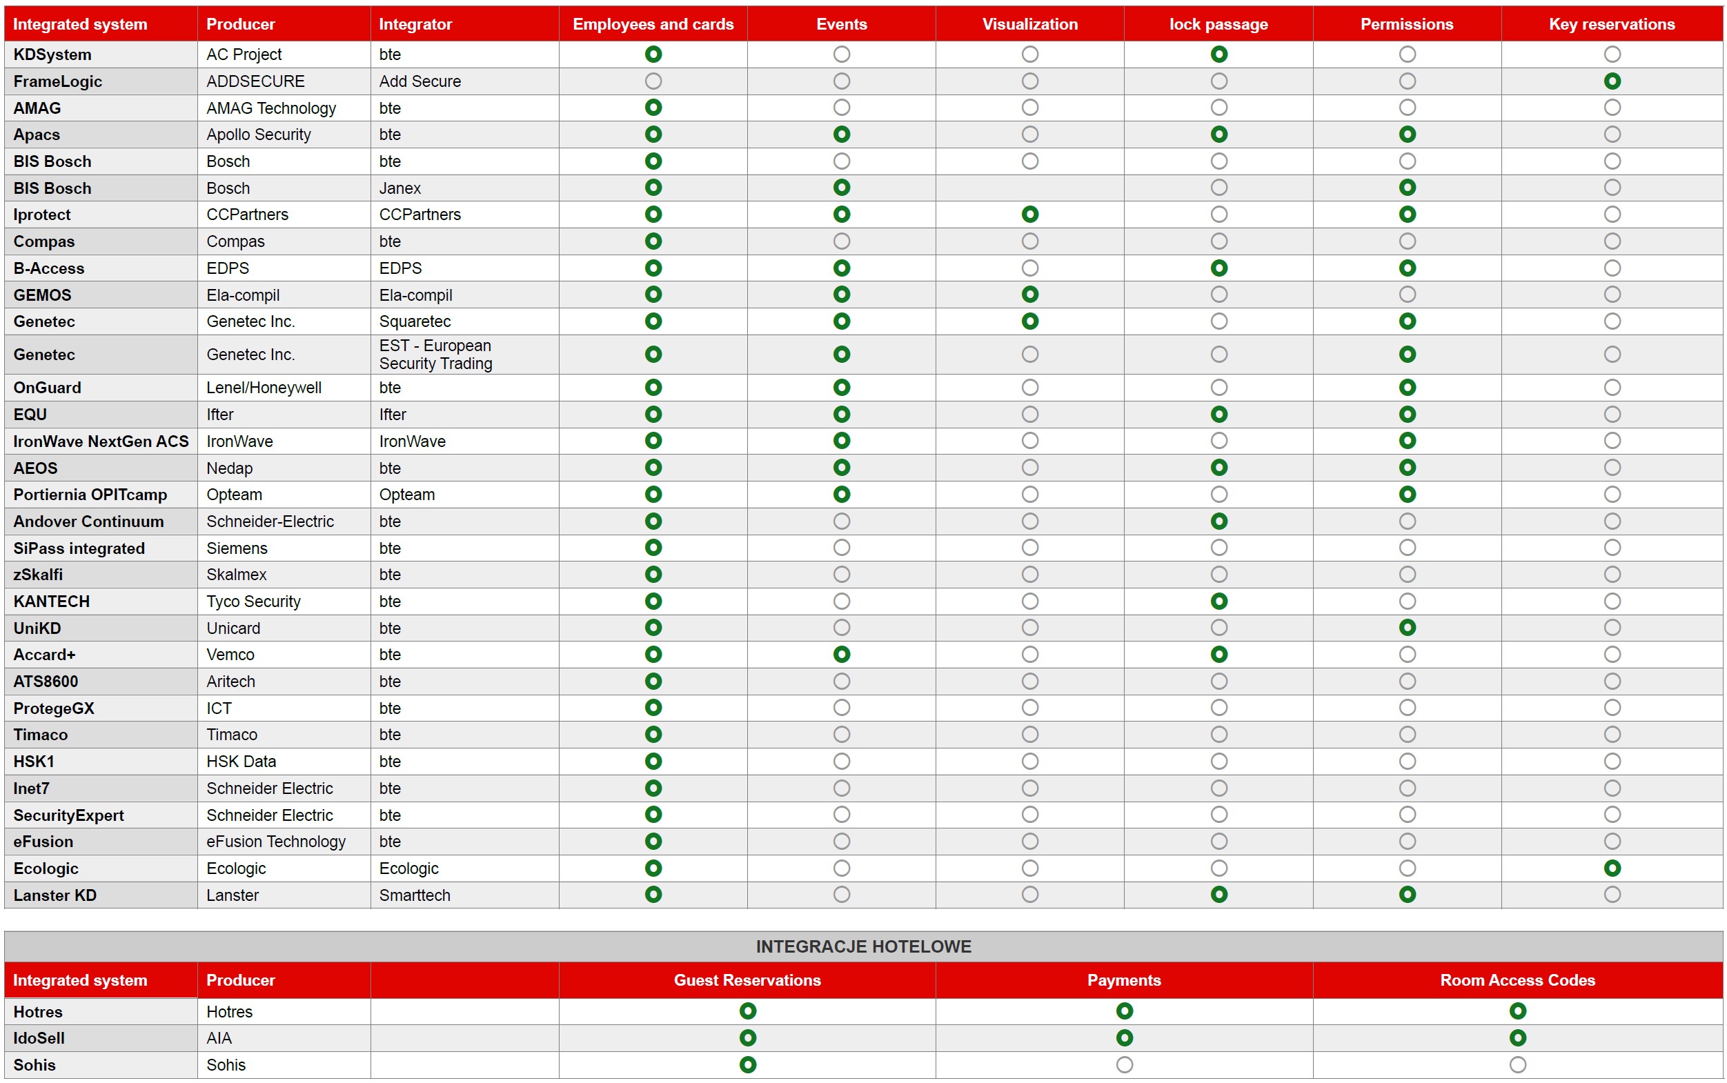Image resolution: width=1727 pixels, height=1083 pixels.
Task: Click the filled Key reservations marker for FrameLogic
Action: click(1612, 81)
